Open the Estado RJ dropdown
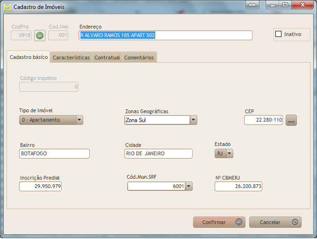Screen dimensions: 317x239 pos(229,153)
